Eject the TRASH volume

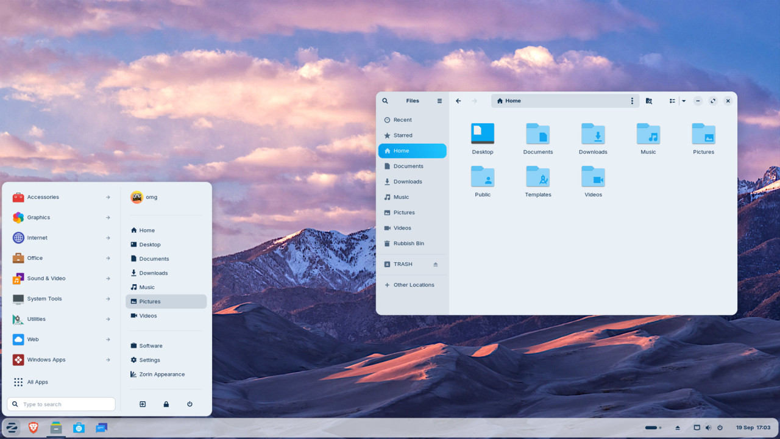coord(434,264)
